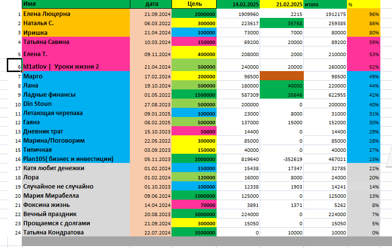Click the percentage cell '22%'
The image size is (392, 248).
tap(364, 168)
